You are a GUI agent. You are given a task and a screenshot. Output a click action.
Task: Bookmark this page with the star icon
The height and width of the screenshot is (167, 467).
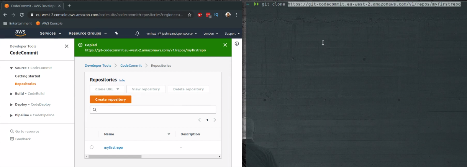tap(189, 15)
